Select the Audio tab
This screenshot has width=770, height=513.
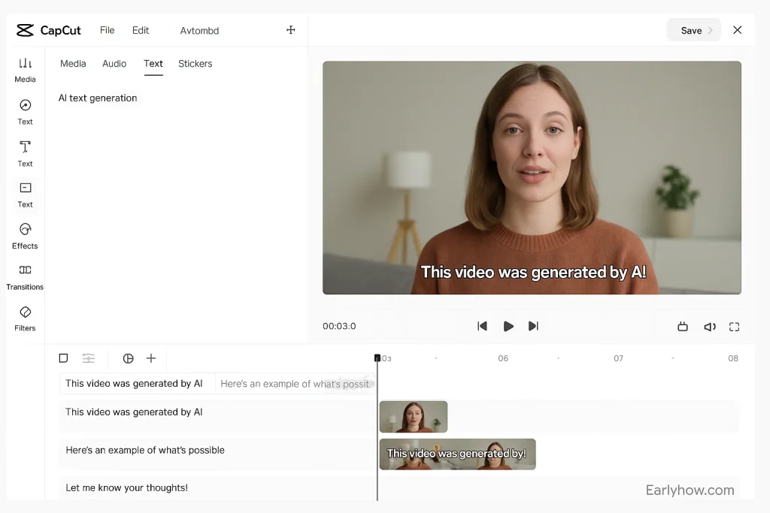(x=114, y=64)
